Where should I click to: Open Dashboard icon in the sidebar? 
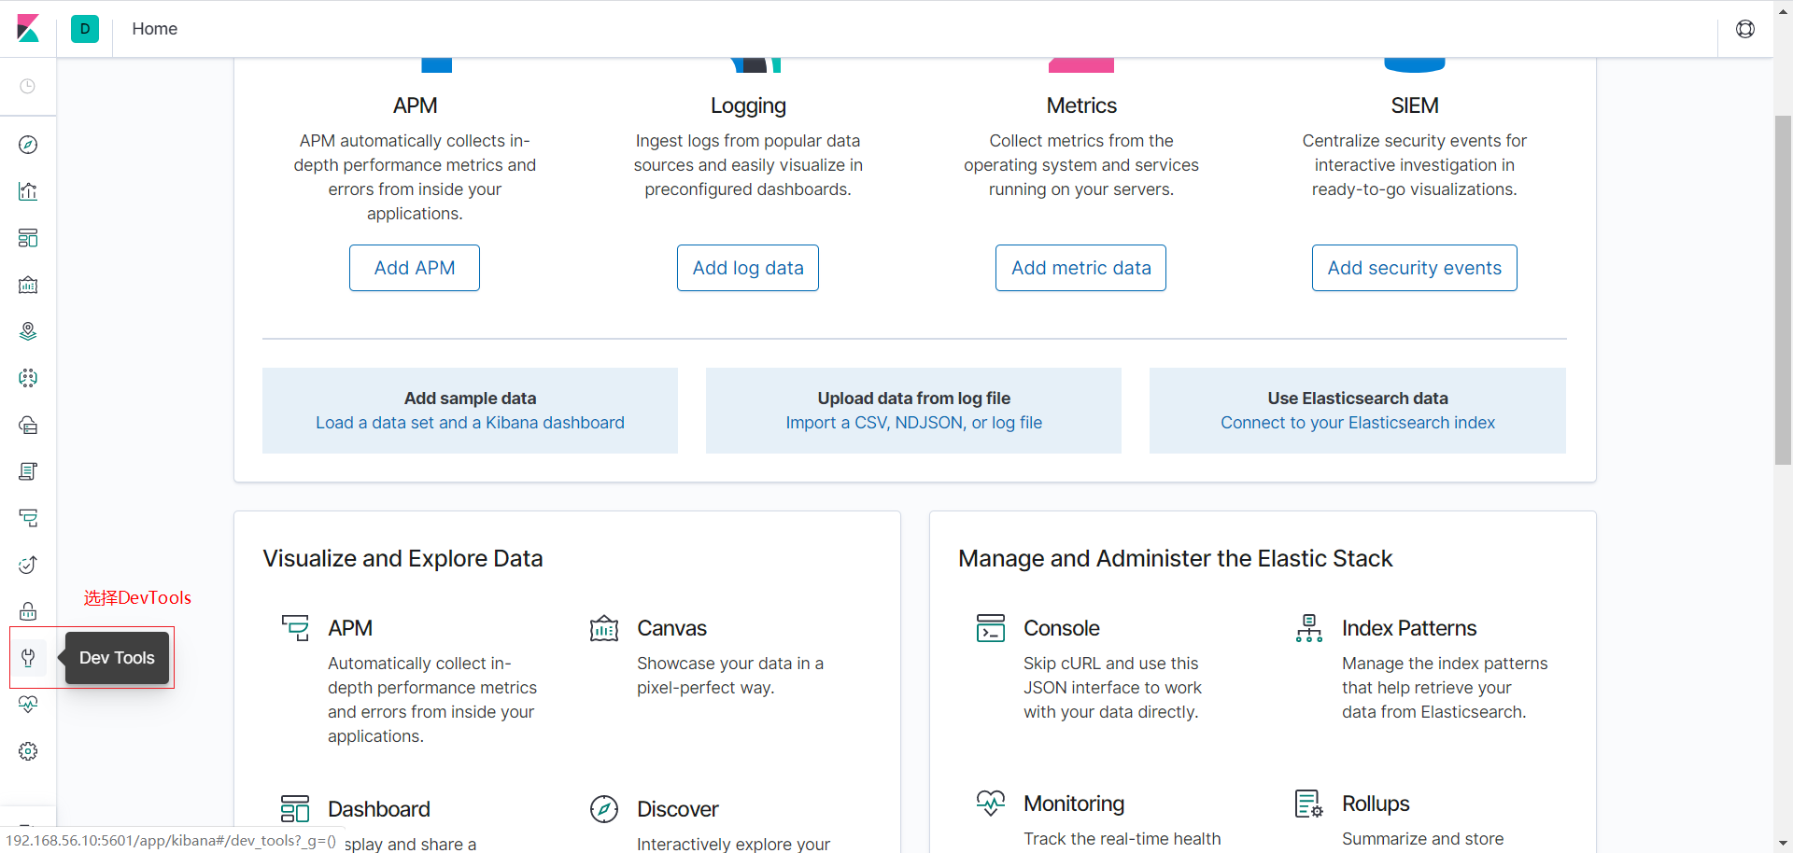[28, 238]
